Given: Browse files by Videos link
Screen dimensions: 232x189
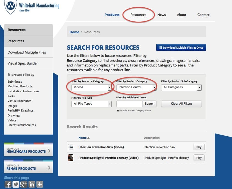Looking at the screenshot, I should point(12,120).
